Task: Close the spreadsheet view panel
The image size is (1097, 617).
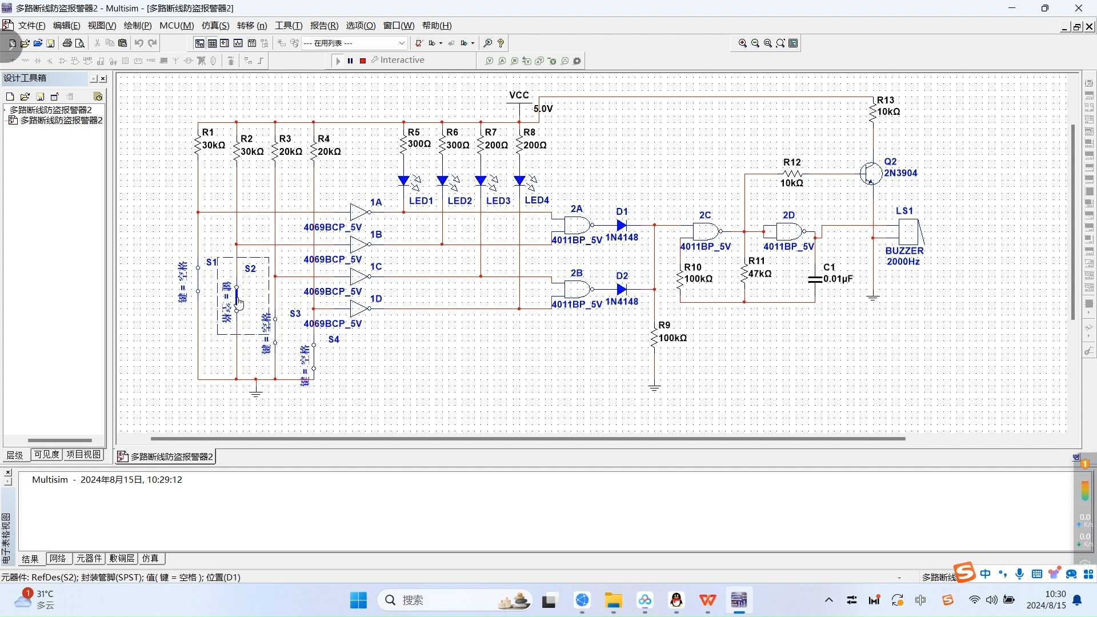Action: 7,472
